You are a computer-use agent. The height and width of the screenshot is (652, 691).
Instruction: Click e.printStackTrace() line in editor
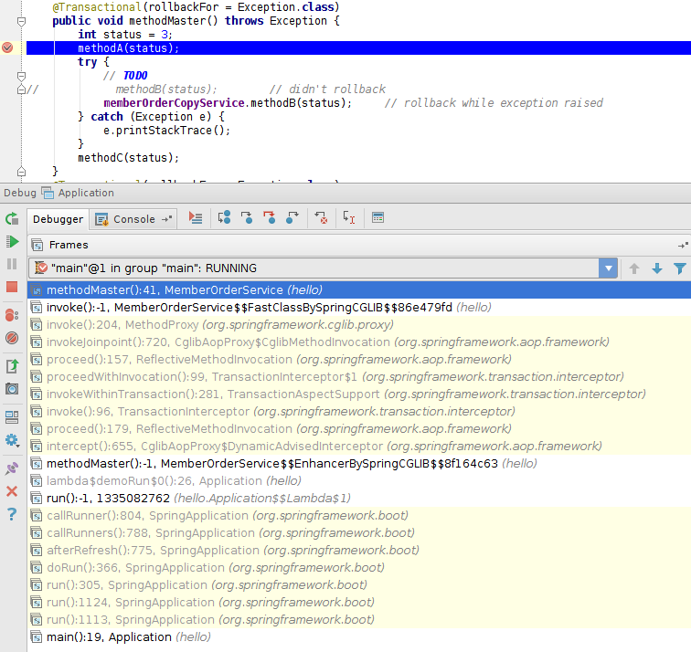[166, 131]
